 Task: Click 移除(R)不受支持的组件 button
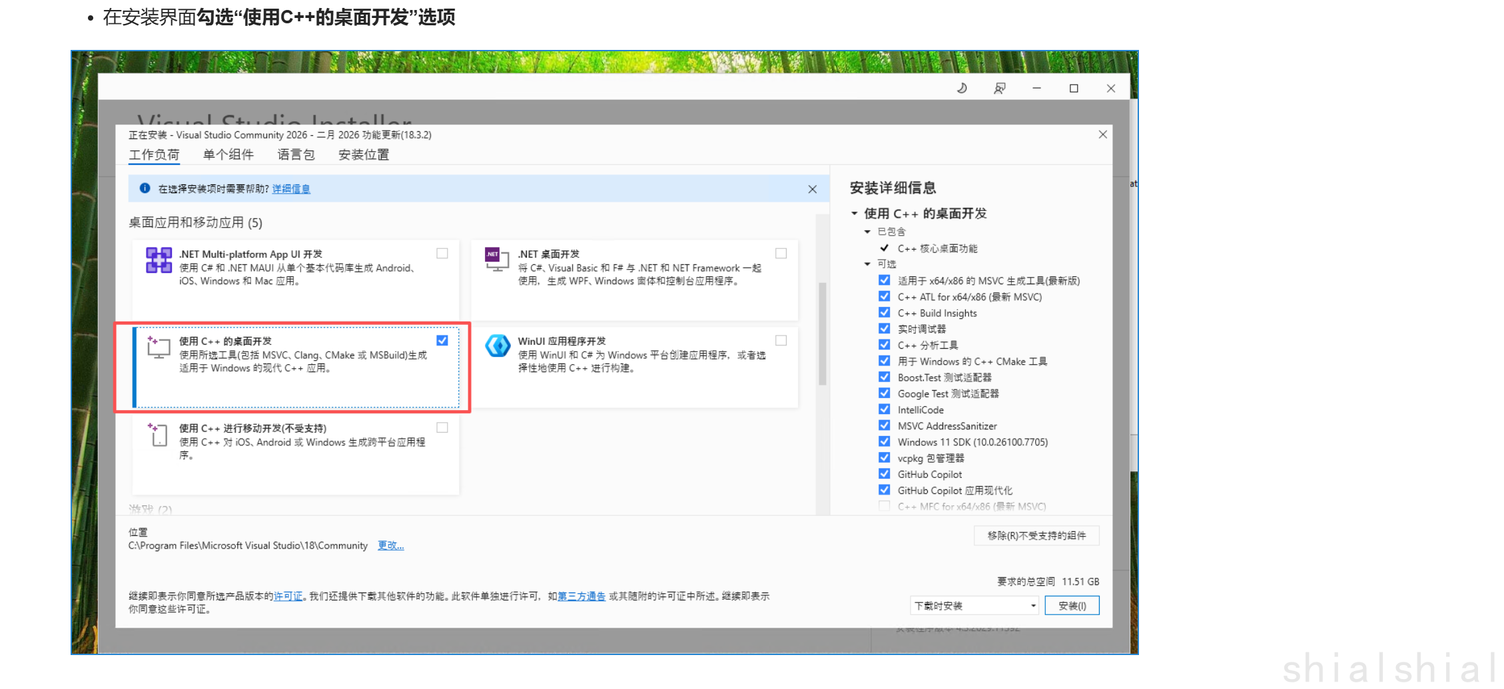1036,536
